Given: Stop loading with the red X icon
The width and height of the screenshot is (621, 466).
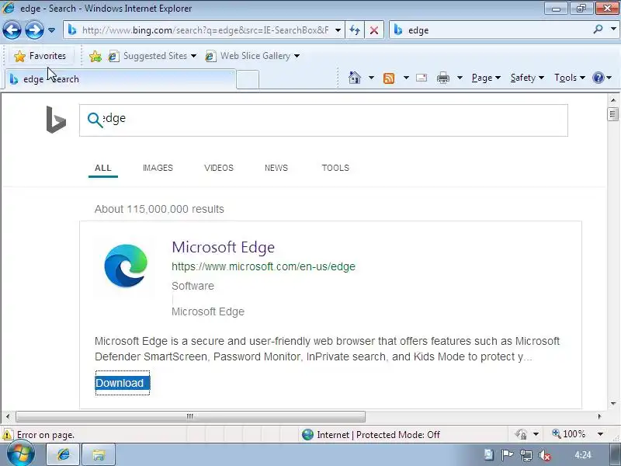Looking at the screenshot, I should coord(374,30).
